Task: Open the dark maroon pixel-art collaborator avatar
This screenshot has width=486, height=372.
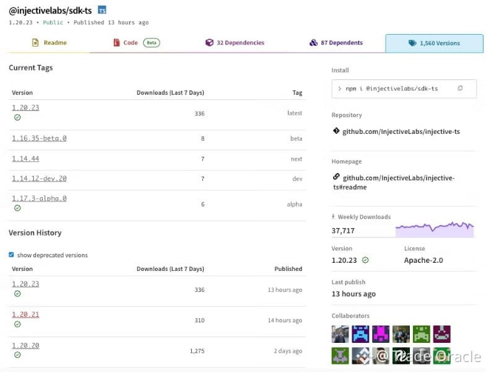Action: click(441, 334)
